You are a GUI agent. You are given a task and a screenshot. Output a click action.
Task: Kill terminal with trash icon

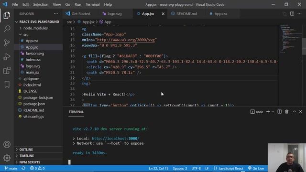pyautogui.click(x=287, y=111)
